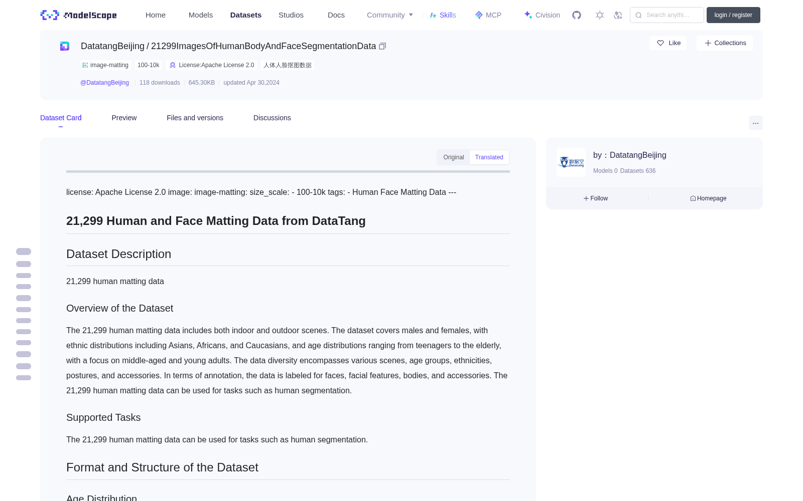
Task: Click the image-matting tag icon
Action: pos(85,65)
